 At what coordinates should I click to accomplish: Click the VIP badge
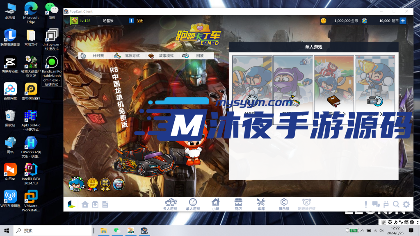(140, 20)
